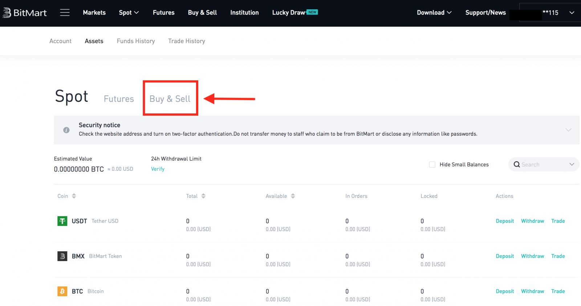The height and width of the screenshot is (306, 581).
Task: Click Deposit for USDT
Action: click(505, 221)
